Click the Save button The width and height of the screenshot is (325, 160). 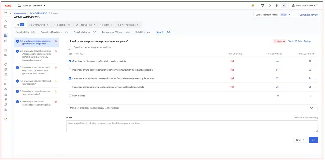tap(313, 140)
